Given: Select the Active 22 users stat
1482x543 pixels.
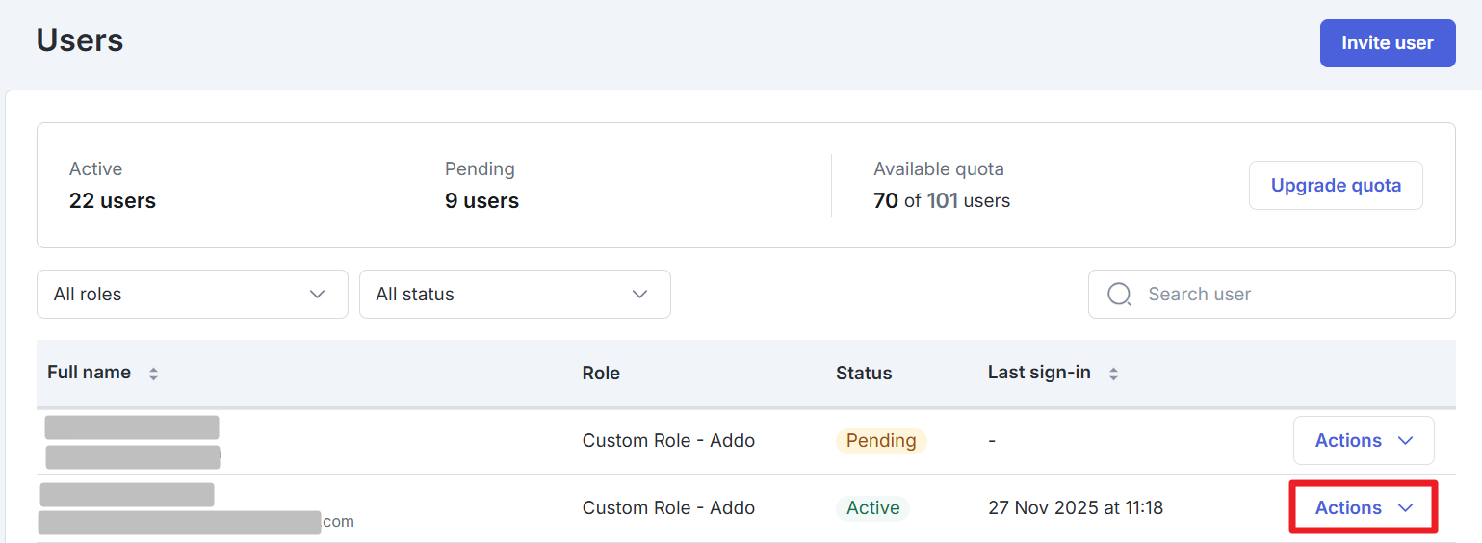Looking at the screenshot, I should (112, 186).
